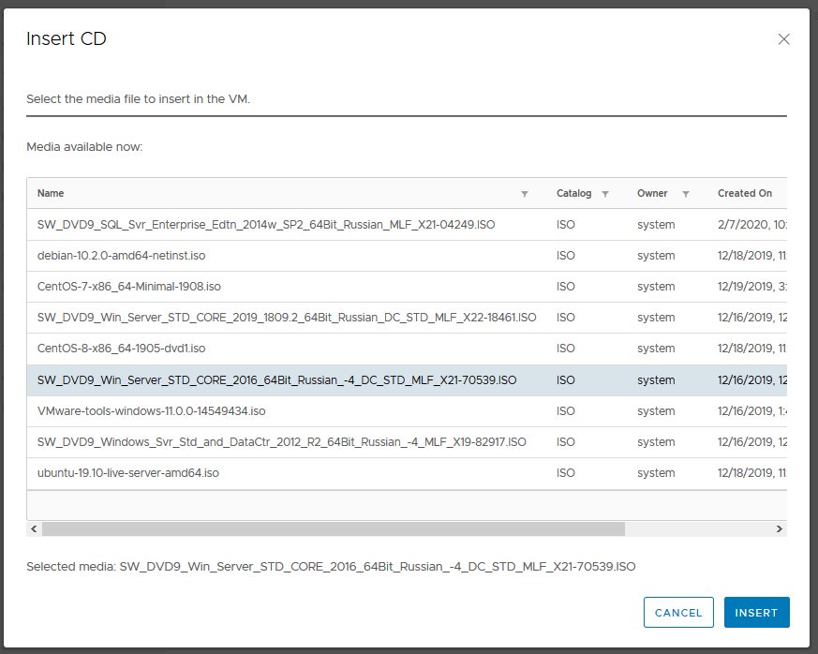Select the Win Server 2016 ISO row

tap(407, 380)
